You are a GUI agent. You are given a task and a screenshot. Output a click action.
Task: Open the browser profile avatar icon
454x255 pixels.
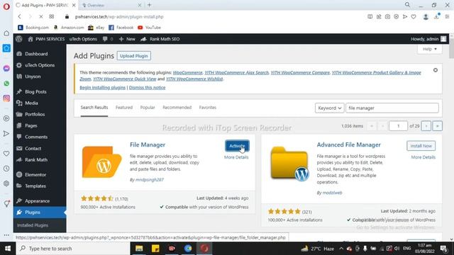click(426, 17)
